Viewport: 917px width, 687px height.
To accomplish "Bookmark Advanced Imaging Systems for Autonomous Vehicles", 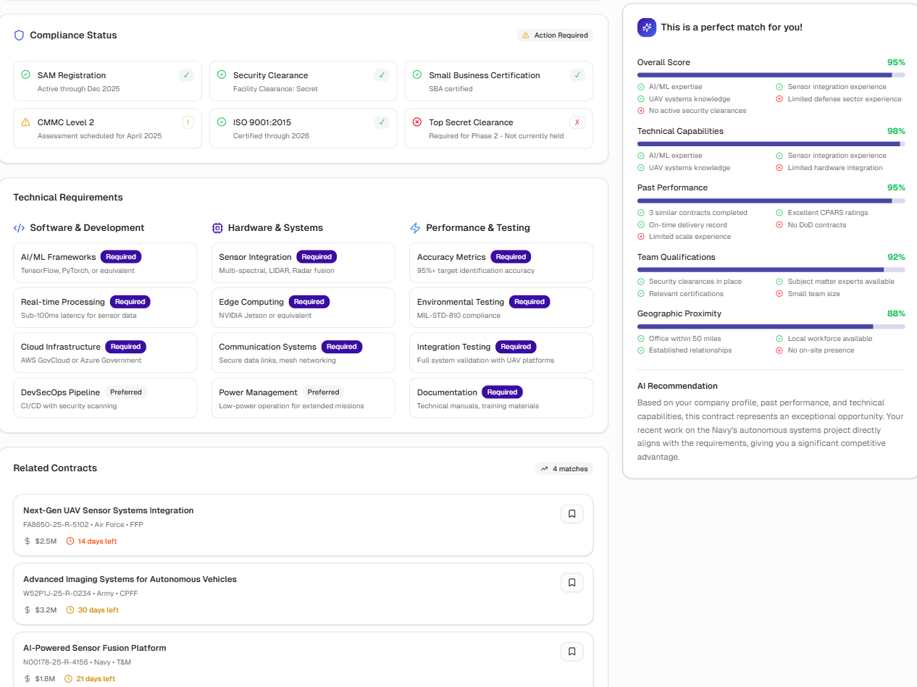I will click(571, 583).
